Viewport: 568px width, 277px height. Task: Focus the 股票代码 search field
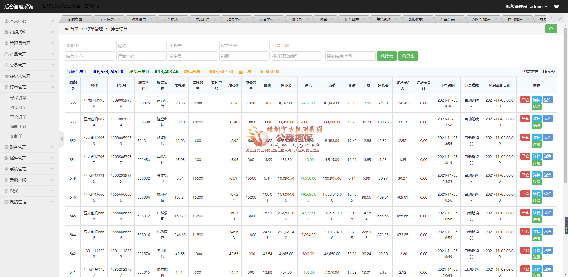[244, 46]
